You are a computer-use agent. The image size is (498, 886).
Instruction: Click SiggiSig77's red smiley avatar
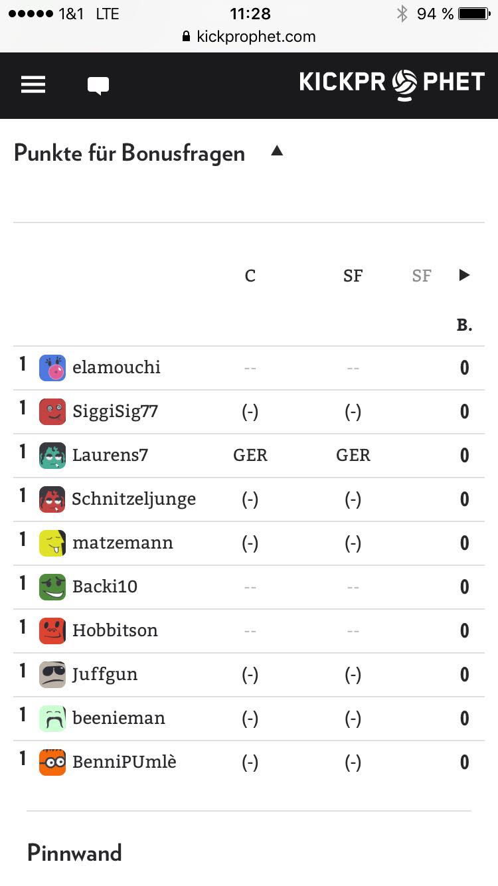[52, 412]
